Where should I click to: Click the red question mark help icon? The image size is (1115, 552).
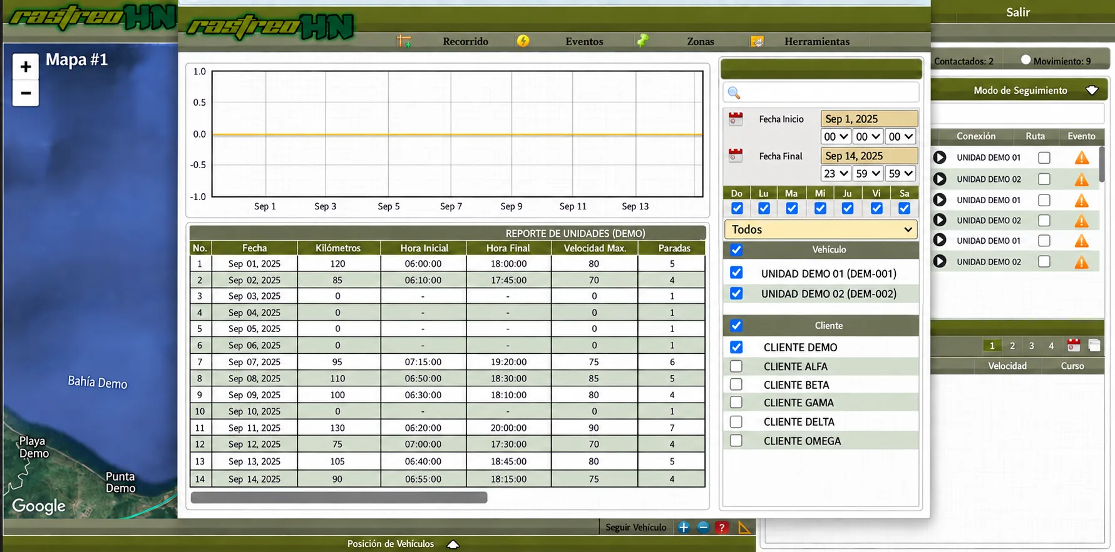pos(722,528)
